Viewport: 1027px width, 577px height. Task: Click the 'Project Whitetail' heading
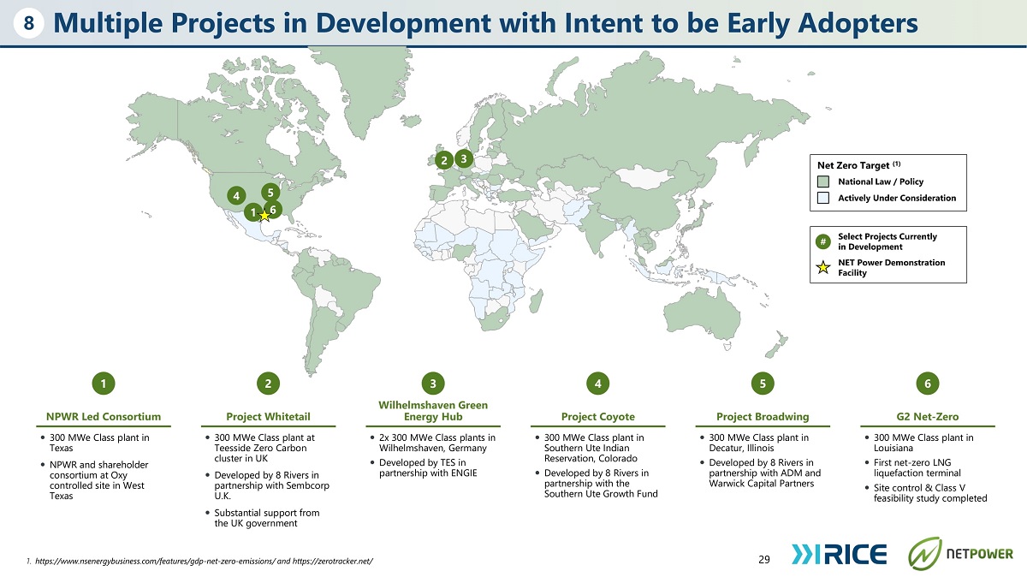tap(269, 417)
